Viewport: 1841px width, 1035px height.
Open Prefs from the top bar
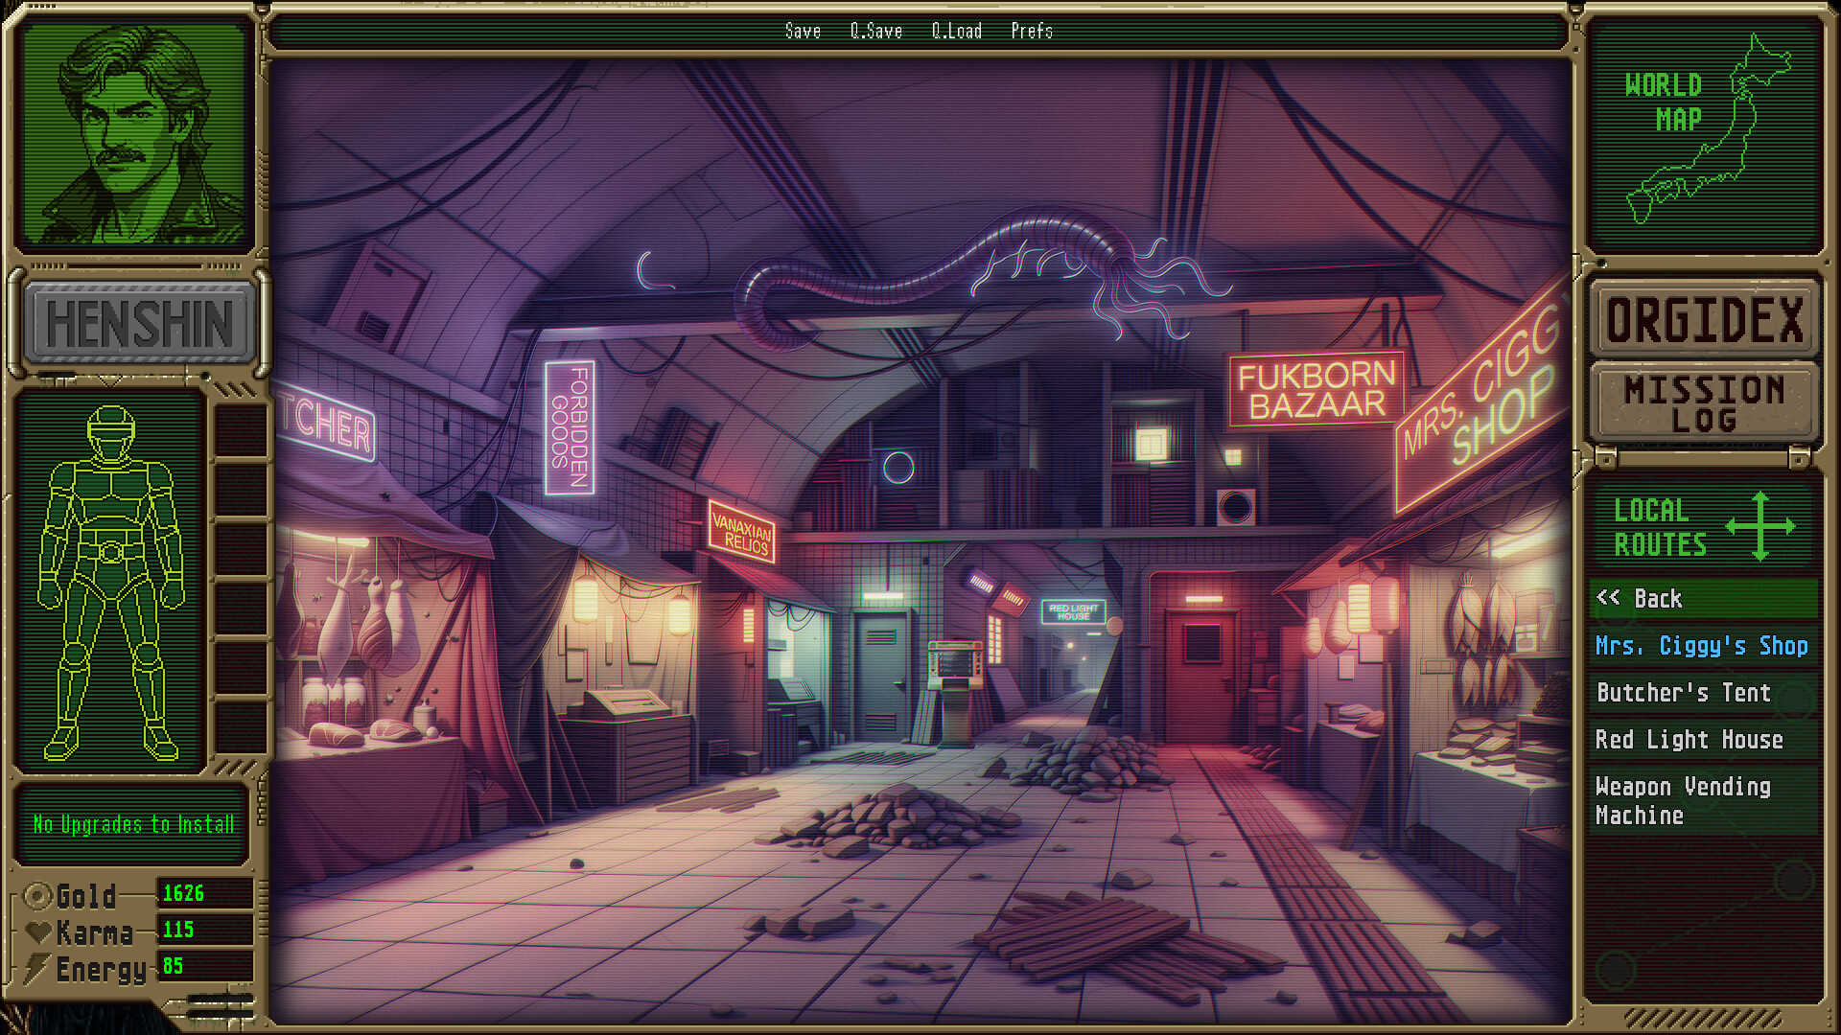pos(1032,32)
